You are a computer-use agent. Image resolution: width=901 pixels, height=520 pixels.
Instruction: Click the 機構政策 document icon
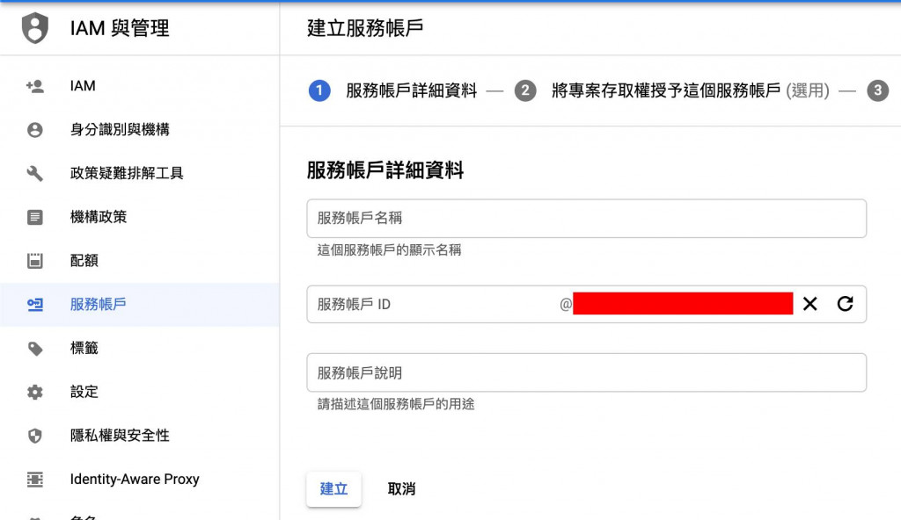[34, 217]
